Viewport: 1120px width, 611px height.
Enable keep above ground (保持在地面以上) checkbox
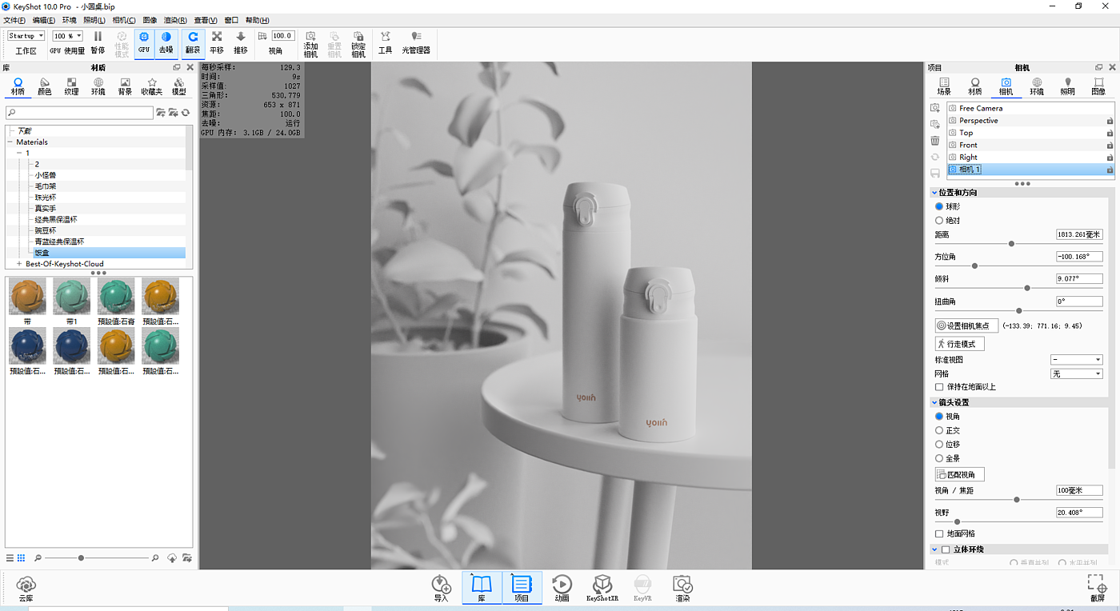coord(939,387)
